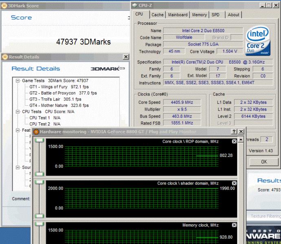Image resolution: width=281 pixels, height=244 pixels.
Task: Click the Hardware monitoring help button
Action: (x=234, y=132)
